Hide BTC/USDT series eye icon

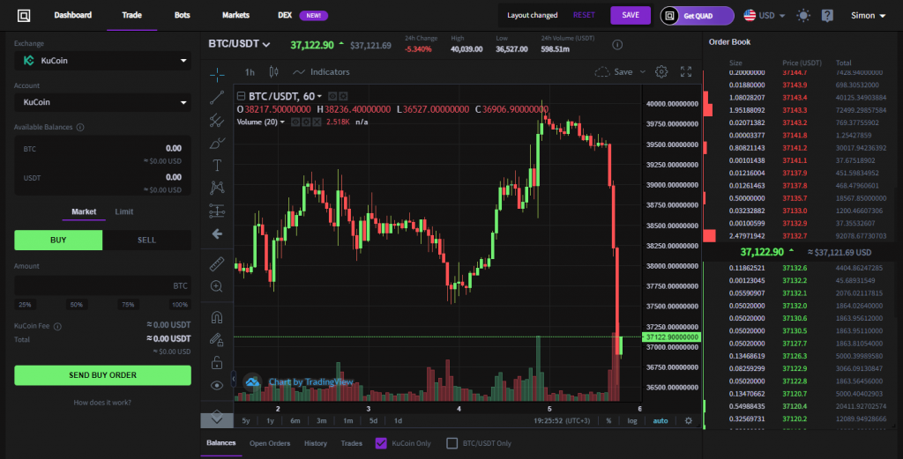click(332, 96)
